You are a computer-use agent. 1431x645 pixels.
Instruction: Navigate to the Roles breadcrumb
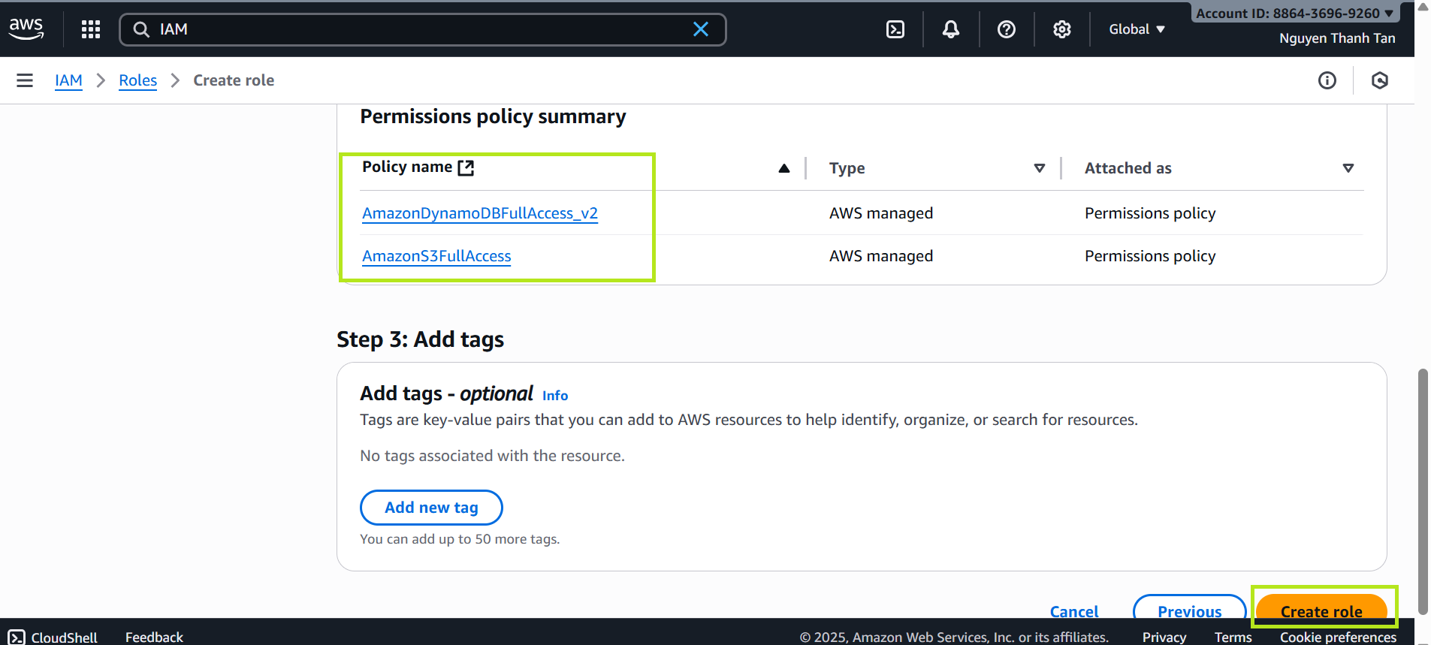coord(137,80)
